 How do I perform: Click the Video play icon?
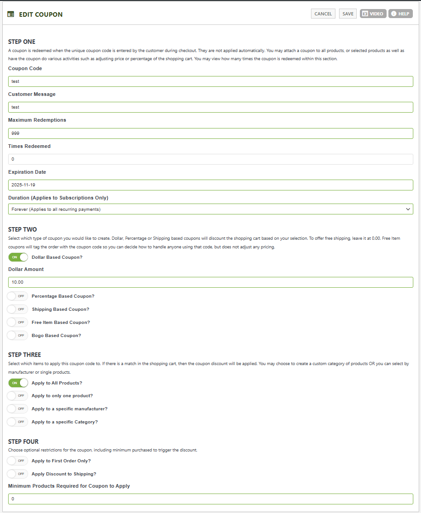[365, 14]
